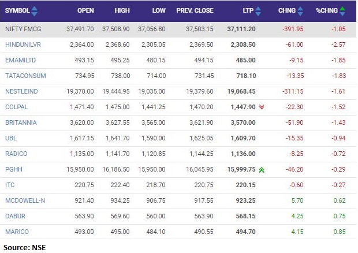Select the LOW column header
The image size is (358, 253).
pyautogui.click(x=159, y=10)
